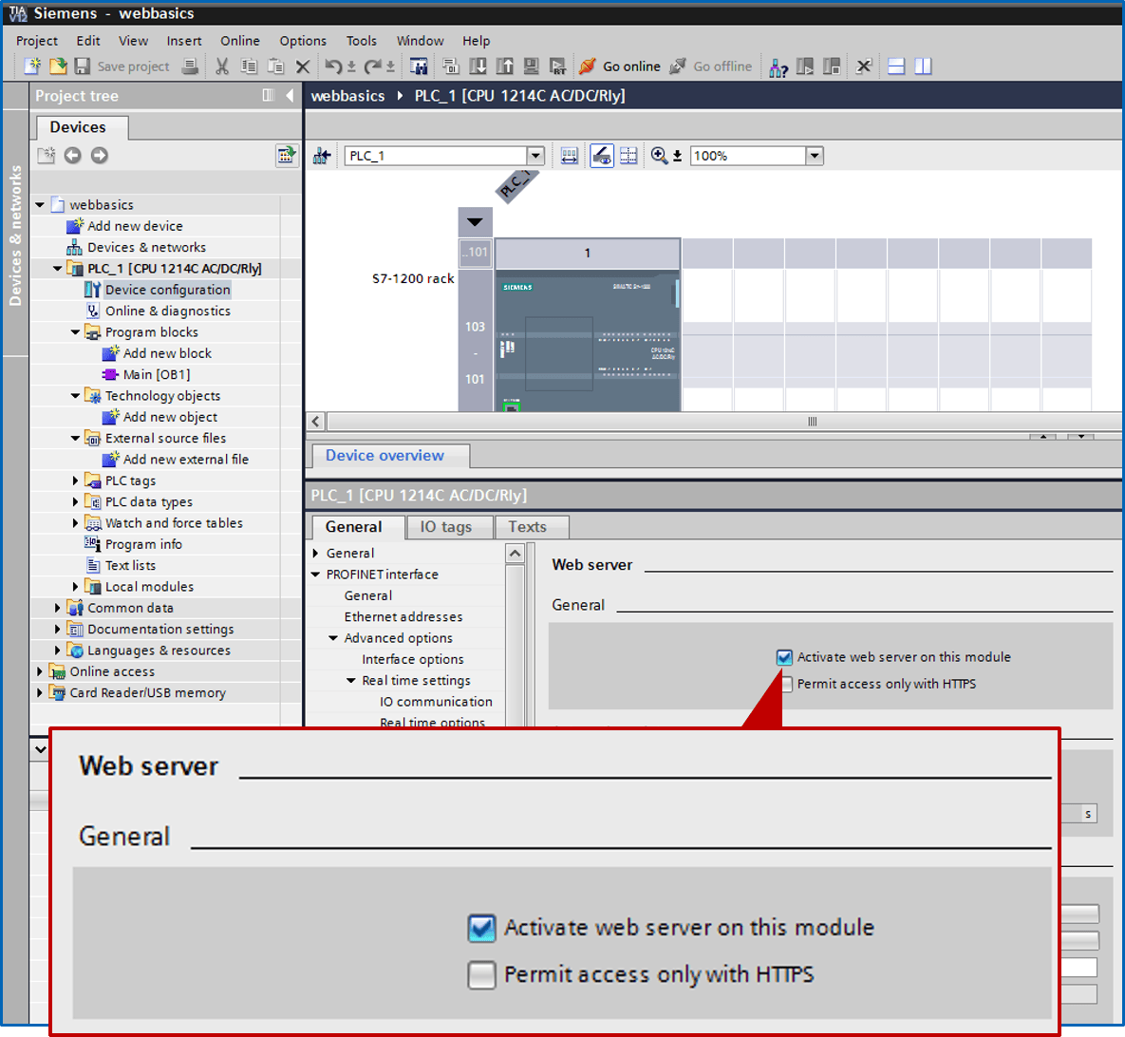Viewport: 1125px width, 1037px height.
Task: Enable Permit access only with HTTPS in callout
Action: coord(482,975)
